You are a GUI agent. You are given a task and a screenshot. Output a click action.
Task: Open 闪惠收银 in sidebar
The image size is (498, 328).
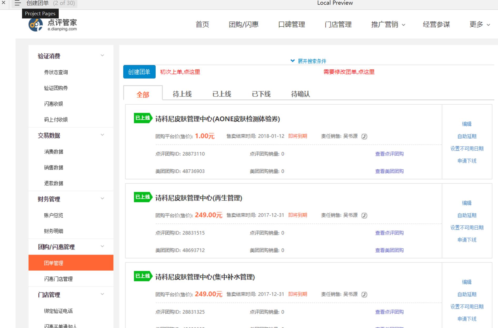(x=54, y=104)
